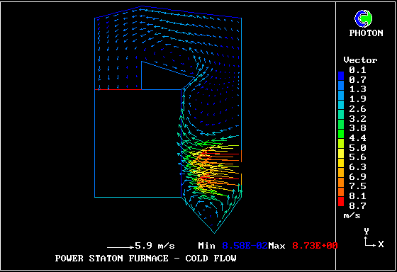Click the m/s units label under legend
397x272 pixels.
(x=352, y=216)
